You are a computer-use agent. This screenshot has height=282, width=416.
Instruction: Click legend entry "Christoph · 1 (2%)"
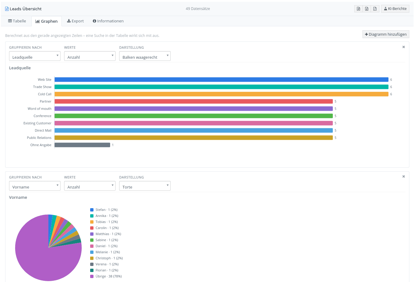click(106, 258)
